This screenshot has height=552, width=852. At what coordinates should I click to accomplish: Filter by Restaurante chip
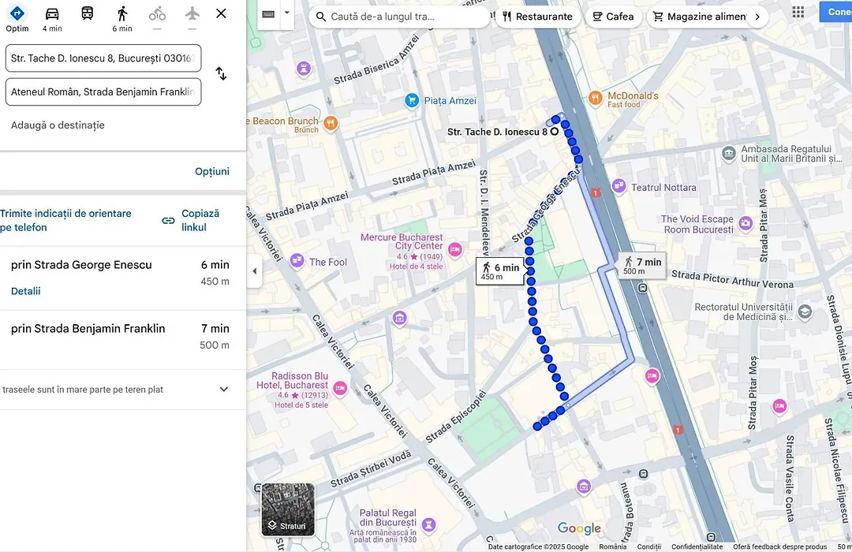537,17
